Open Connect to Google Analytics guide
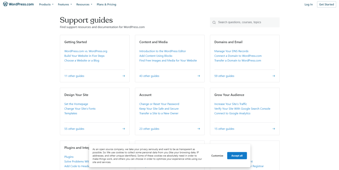 (232, 113)
